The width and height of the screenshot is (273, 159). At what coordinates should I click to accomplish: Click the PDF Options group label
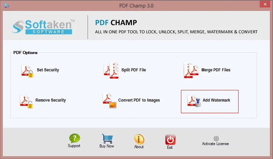pos(26,53)
